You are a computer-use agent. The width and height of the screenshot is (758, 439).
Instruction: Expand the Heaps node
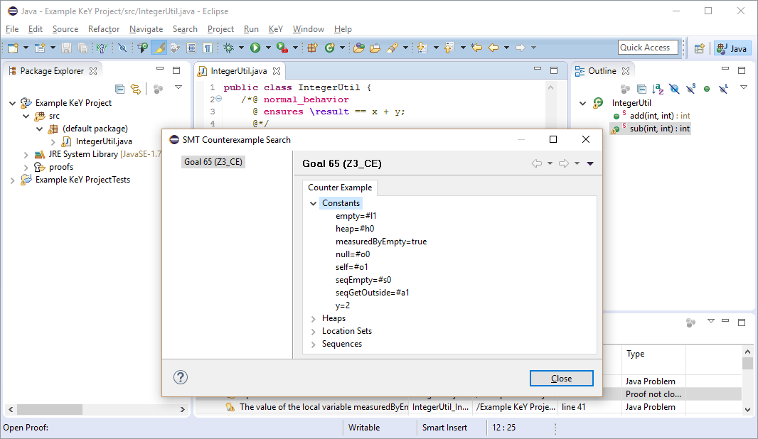tap(314, 319)
